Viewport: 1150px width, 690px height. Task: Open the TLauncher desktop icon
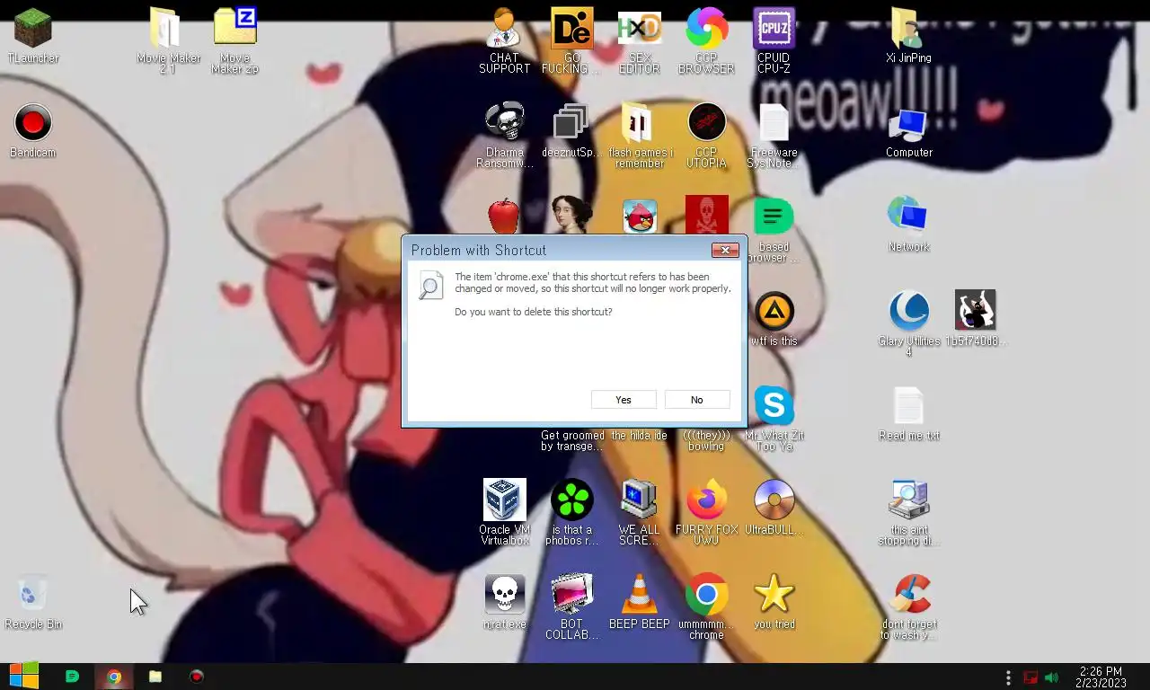(x=33, y=36)
